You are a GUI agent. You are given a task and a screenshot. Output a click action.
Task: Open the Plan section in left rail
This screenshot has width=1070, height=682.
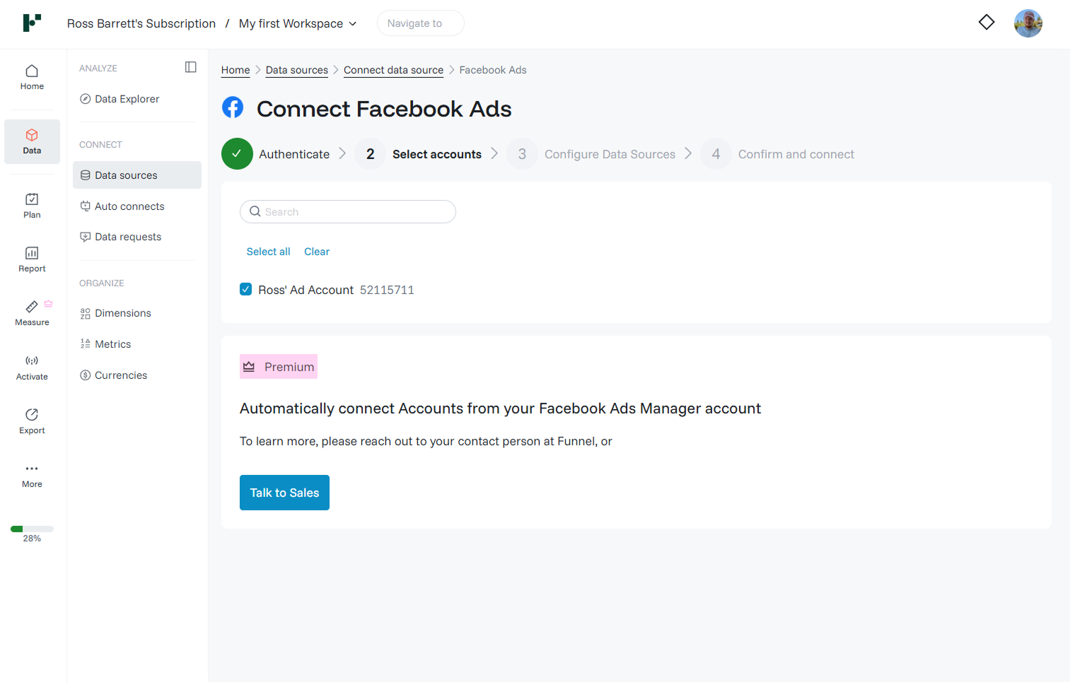[x=32, y=206]
